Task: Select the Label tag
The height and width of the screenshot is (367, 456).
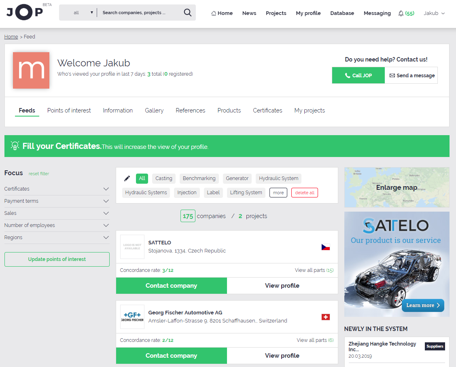Action: tap(213, 193)
